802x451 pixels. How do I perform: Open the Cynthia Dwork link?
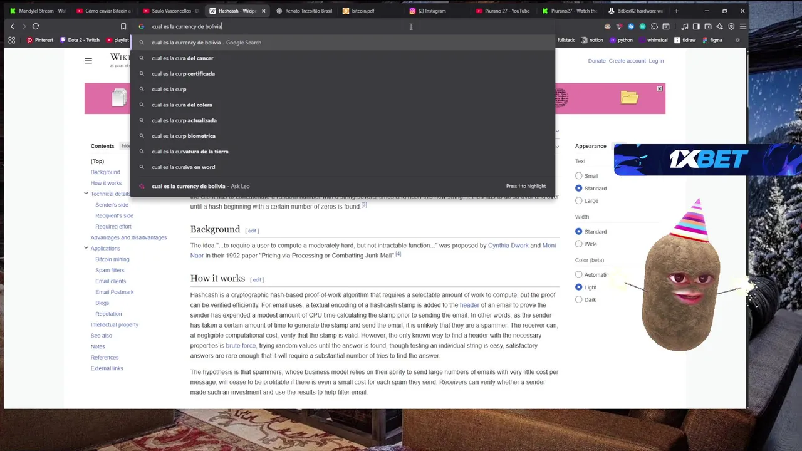pyautogui.click(x=508, y=246)
